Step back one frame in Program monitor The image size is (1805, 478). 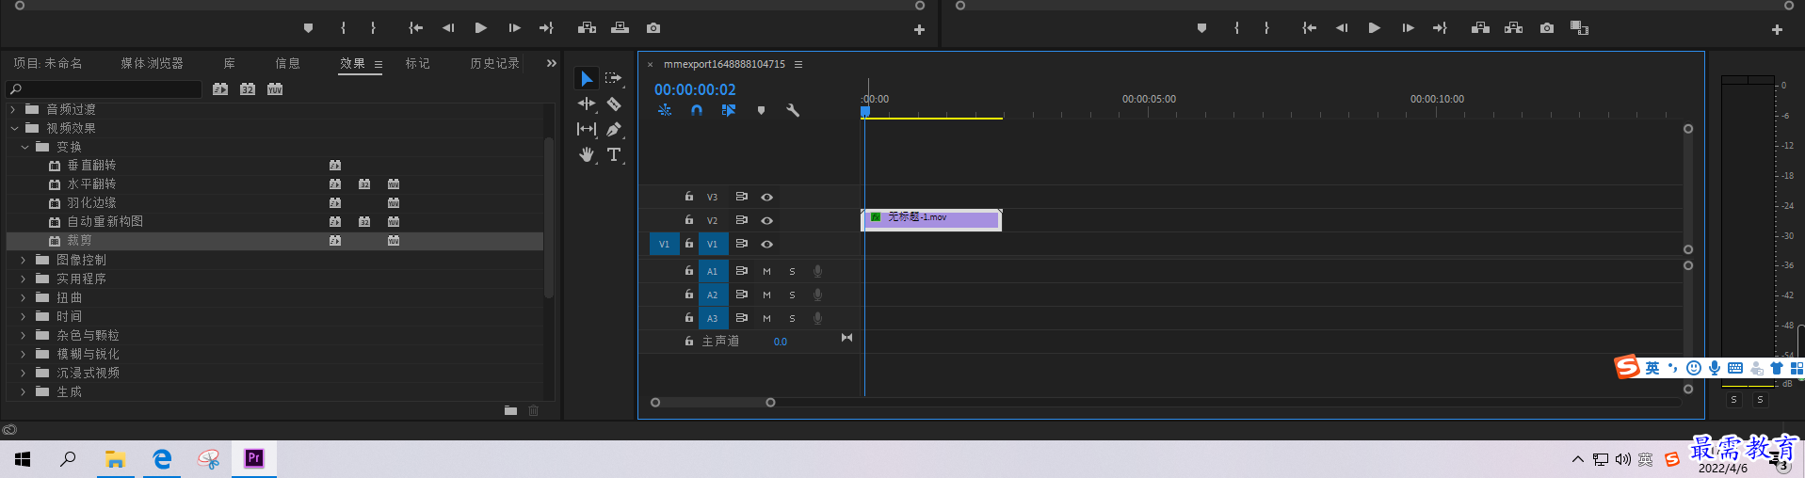pyautogui.click(x=1342, y=28)
